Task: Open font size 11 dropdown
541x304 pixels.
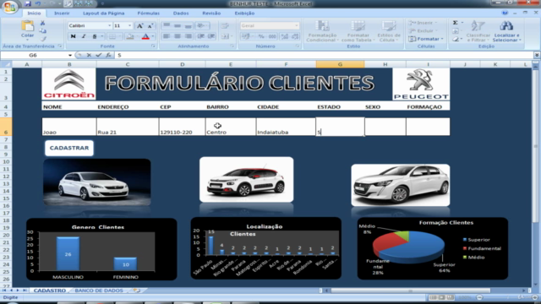Action: pyautogui.click(x=129, y=26)
